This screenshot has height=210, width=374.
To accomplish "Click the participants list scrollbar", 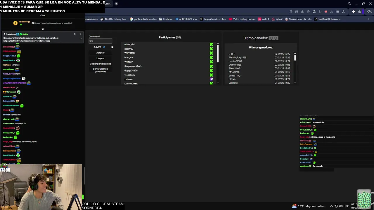I will click(x=218, y=54).
